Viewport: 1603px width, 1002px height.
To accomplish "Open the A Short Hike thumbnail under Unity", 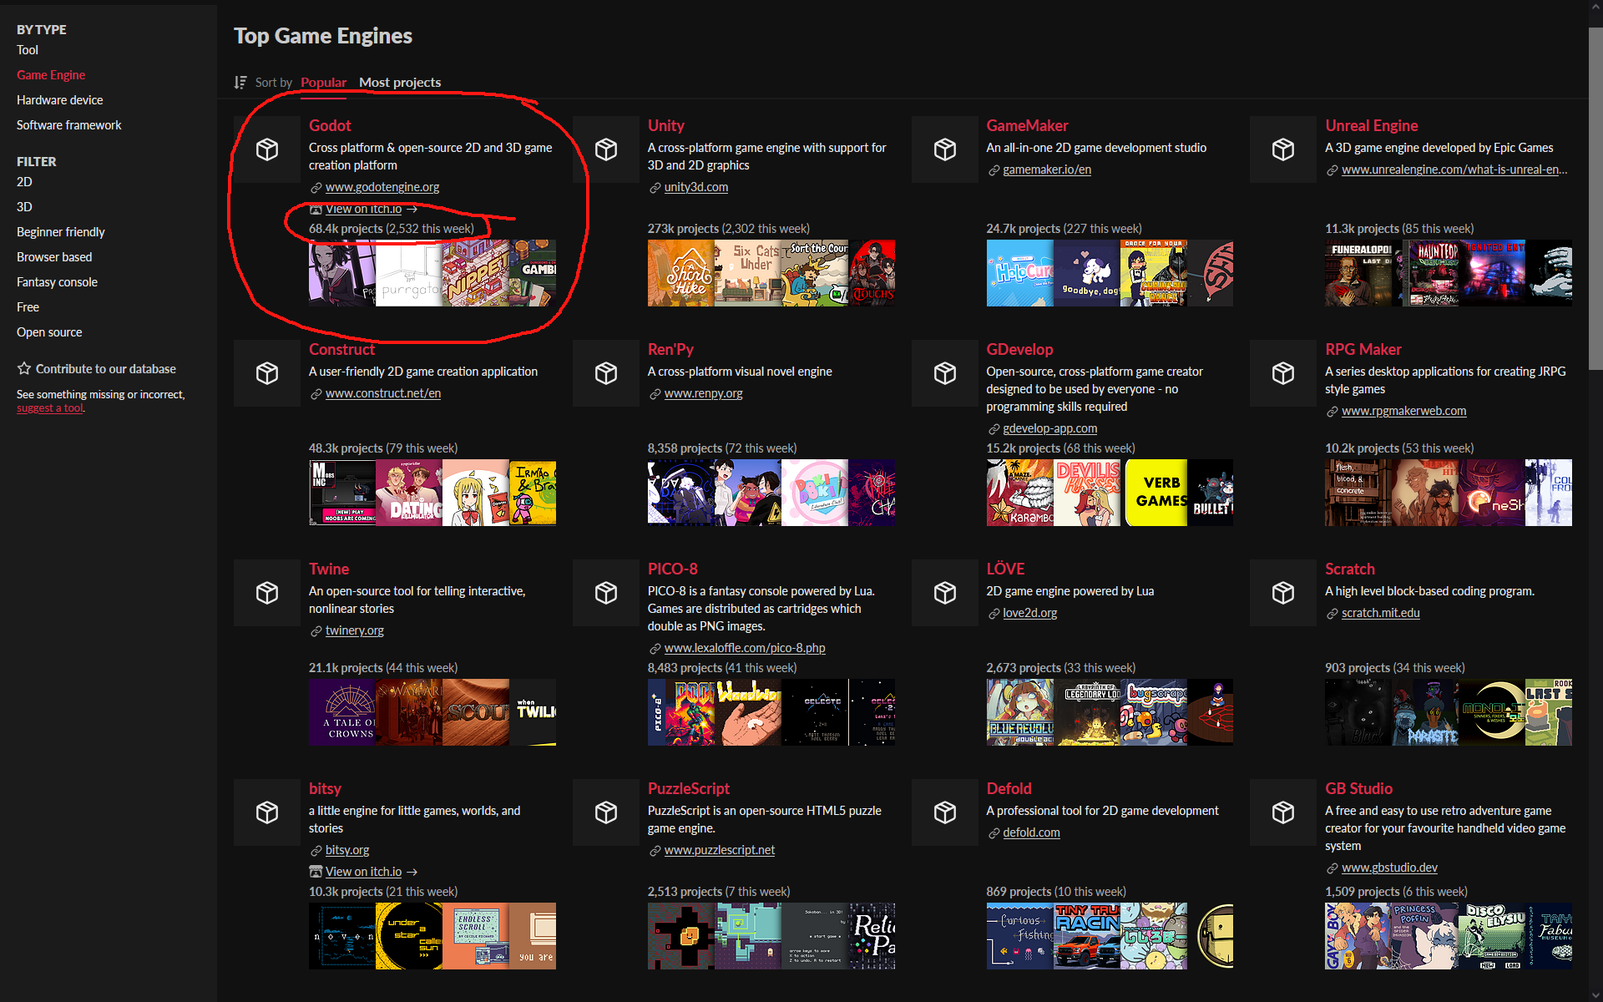I will click(x=681, y=273).
